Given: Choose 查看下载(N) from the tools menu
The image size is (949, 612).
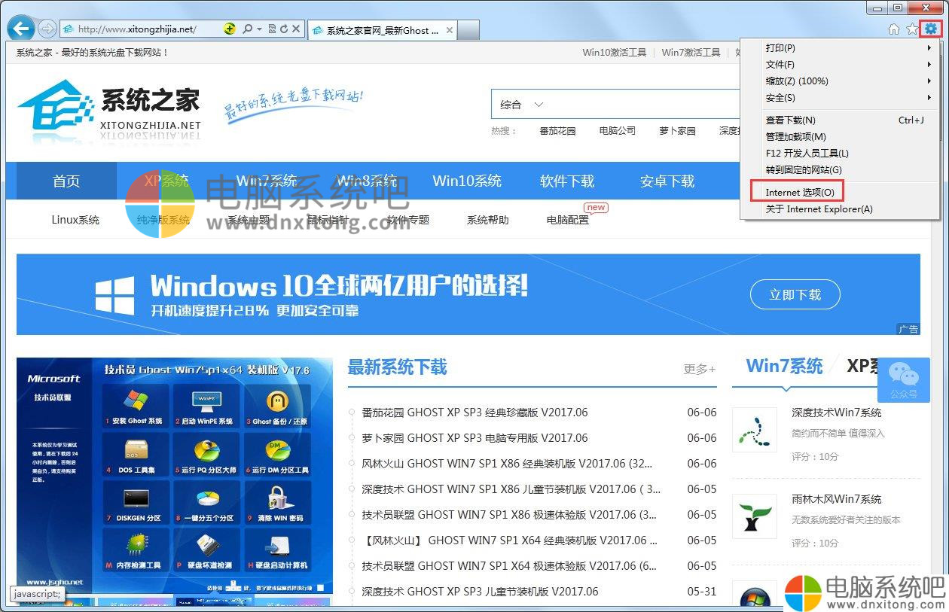Looking at the screenshot, I should (840, 120).
